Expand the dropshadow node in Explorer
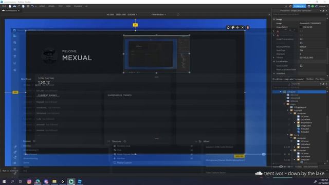The width and height of the screenshot is (329, 185). pos(295,123)
